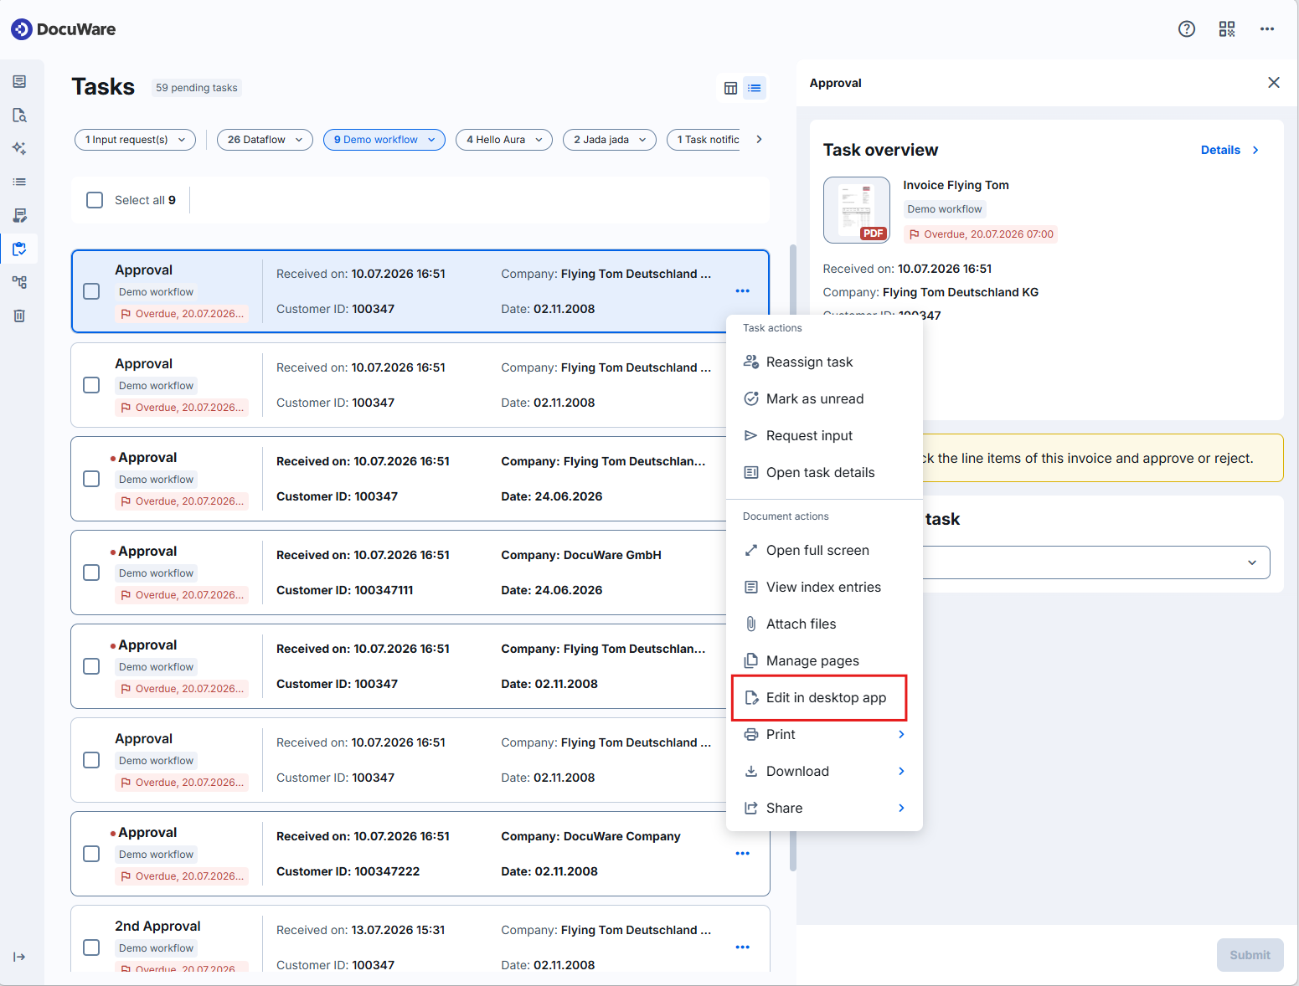The image size is (1299, 986).
Task: Expand the 4 Hello Aura filter
Action: [504, 140]
